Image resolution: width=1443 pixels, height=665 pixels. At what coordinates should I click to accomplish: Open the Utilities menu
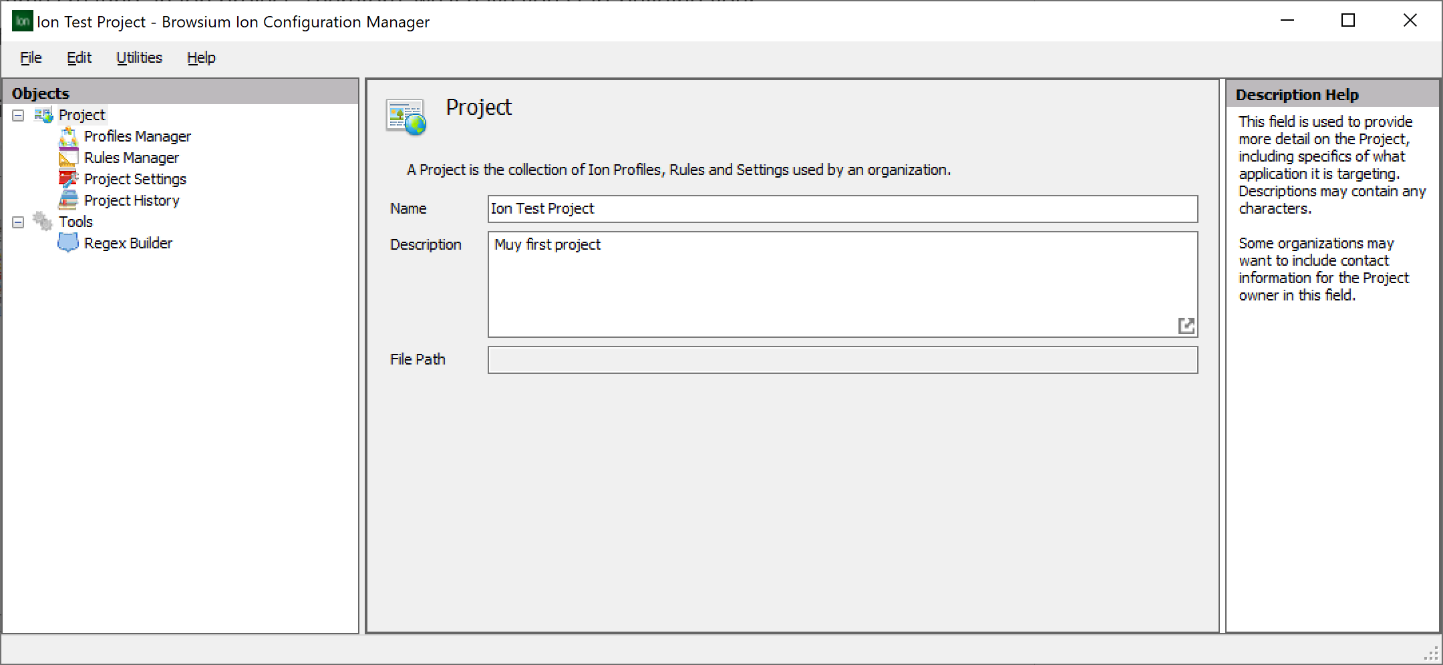click(x=139, y=57)
